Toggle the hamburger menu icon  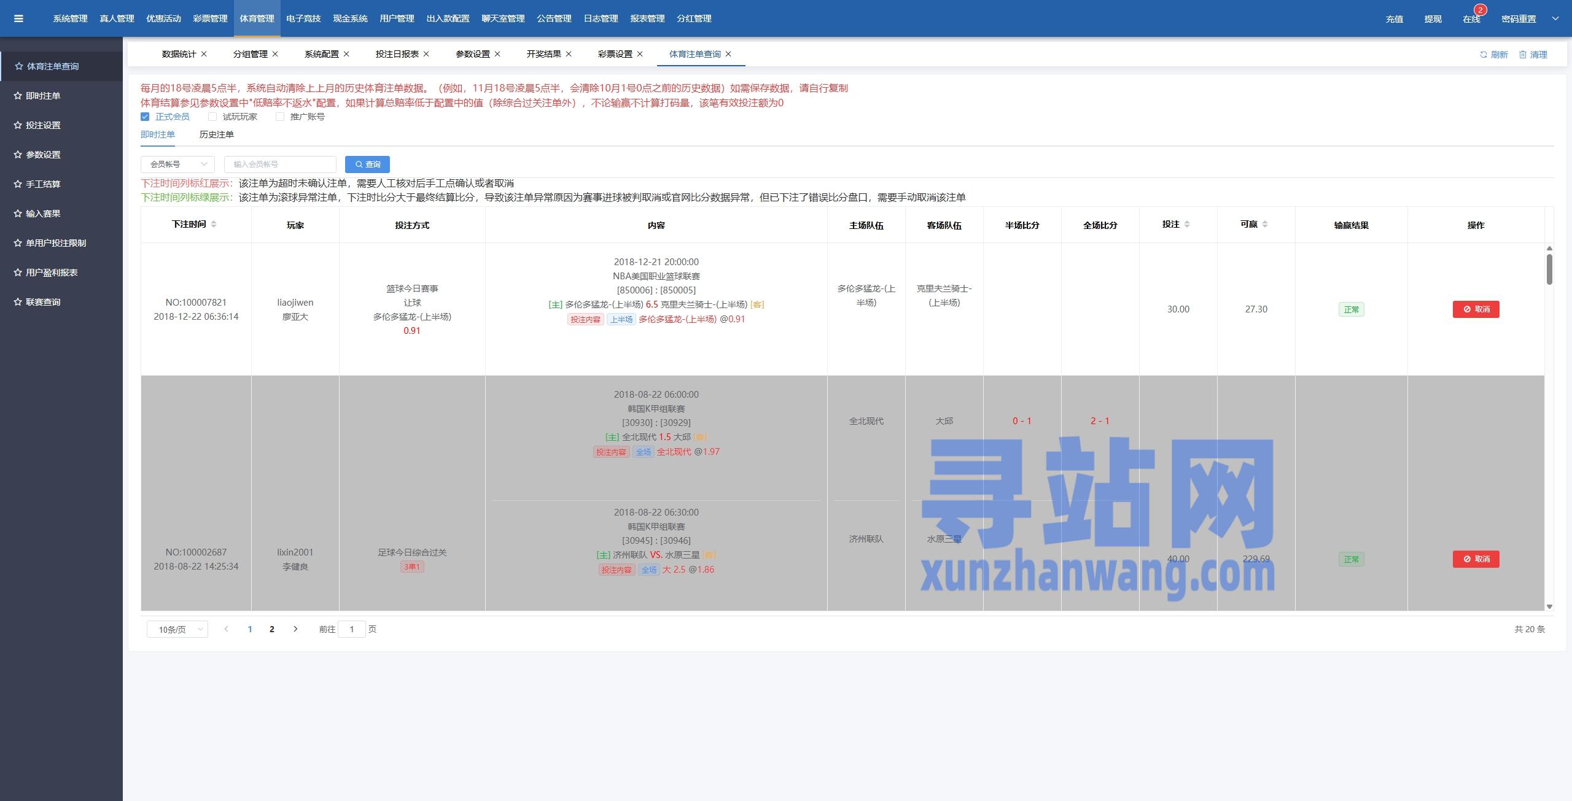(18, 18)
